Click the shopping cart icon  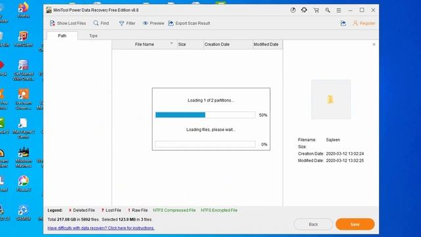316,11
